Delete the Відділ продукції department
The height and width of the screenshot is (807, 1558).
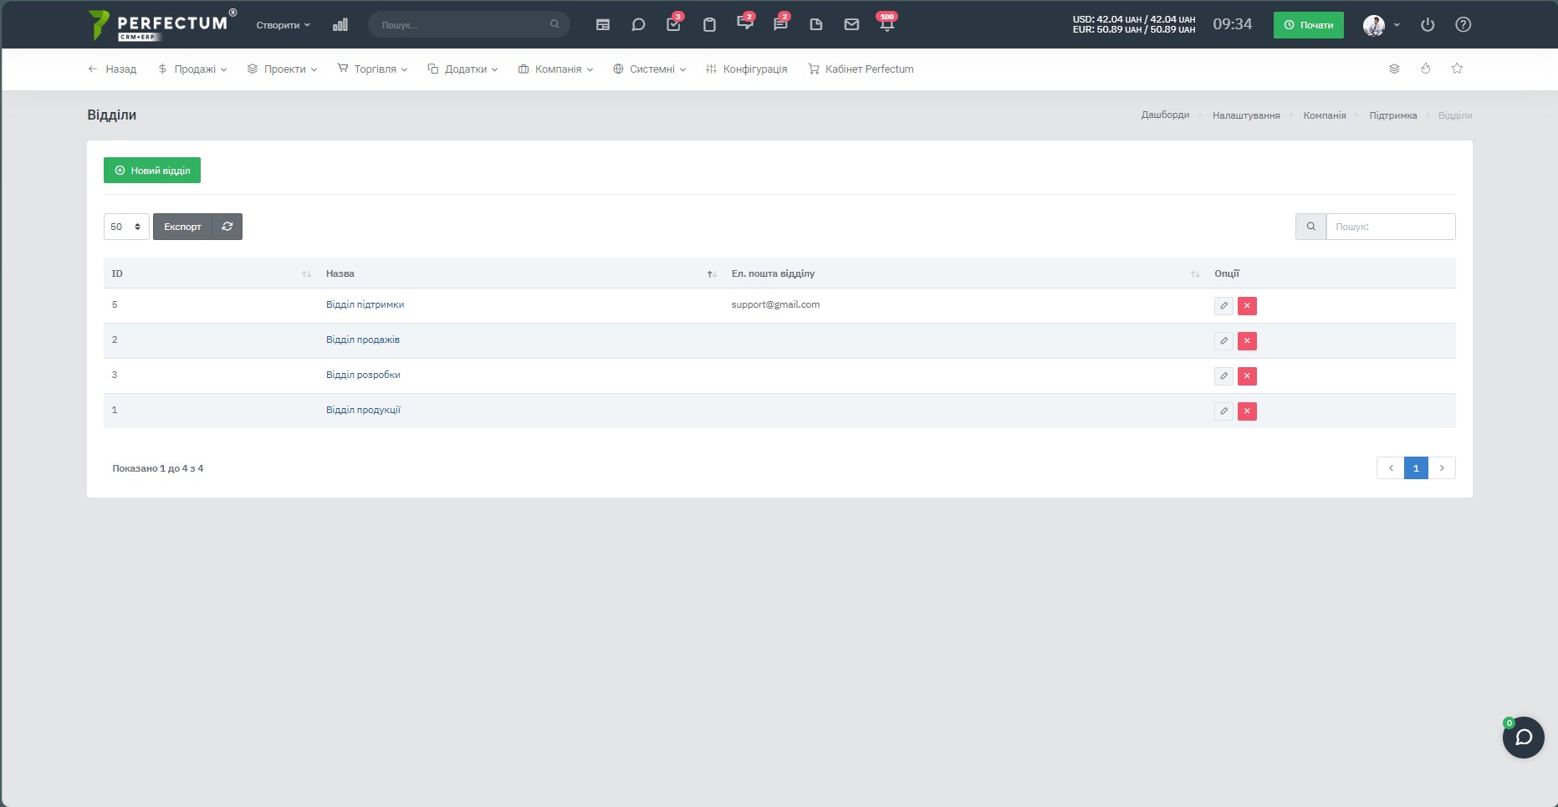(x=1247, y=411)
